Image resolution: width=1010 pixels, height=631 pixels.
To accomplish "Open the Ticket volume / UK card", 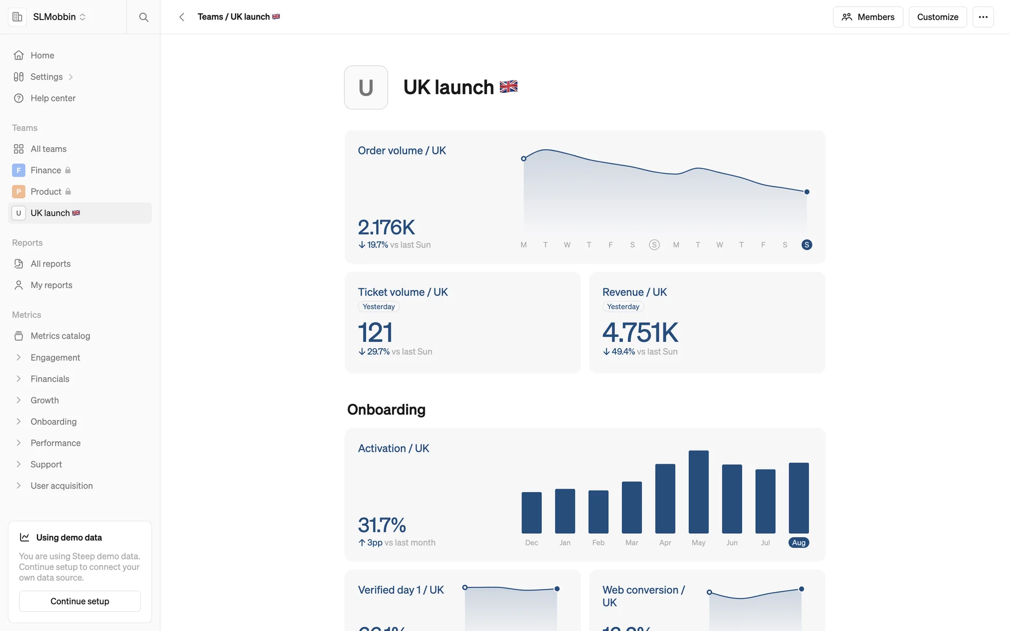I will click(402, 292).
